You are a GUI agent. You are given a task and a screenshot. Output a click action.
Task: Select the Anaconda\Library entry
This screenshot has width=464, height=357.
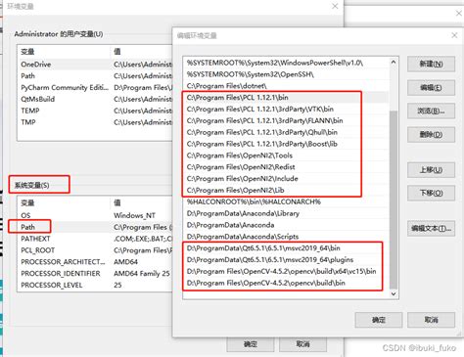click(286, 213)
